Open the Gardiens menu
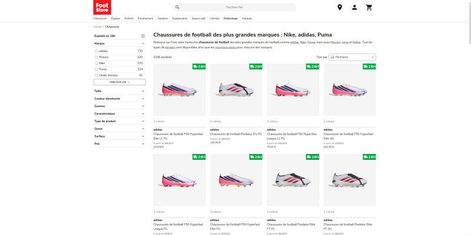 tap(163, 19)
